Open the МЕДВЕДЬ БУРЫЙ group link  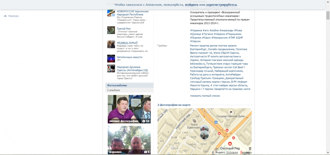click(x=127, y=43)
